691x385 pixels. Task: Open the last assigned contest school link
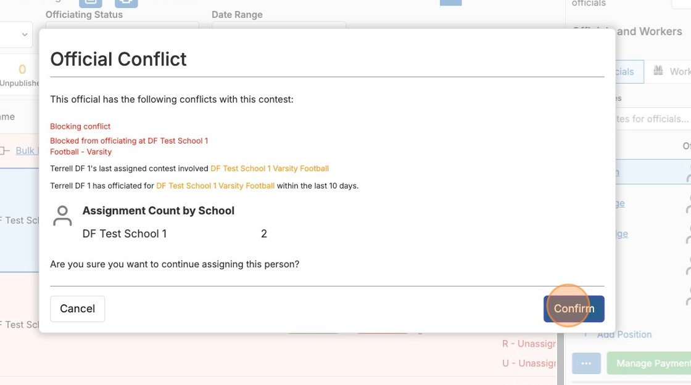[270, 168]
